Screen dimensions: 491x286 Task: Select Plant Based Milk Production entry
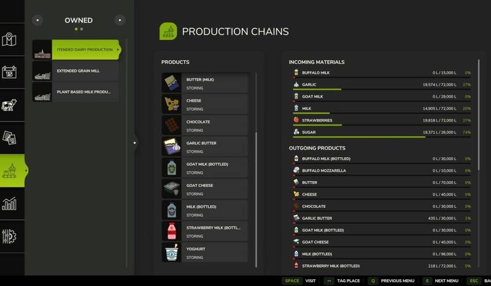[75, 92]
